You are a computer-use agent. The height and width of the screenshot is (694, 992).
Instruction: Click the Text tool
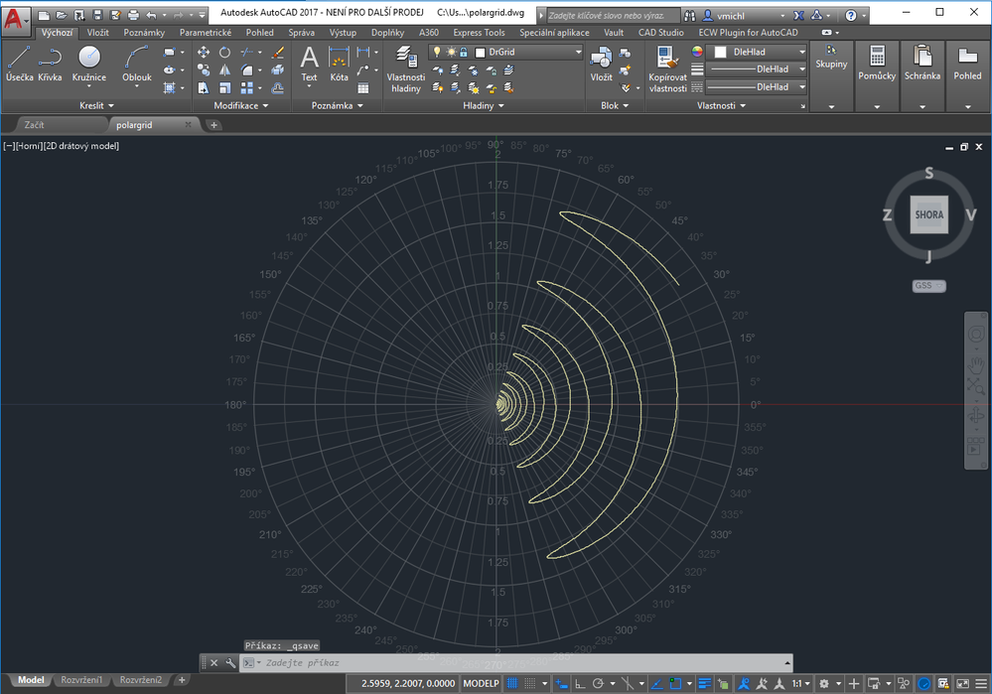pos(309,64)
